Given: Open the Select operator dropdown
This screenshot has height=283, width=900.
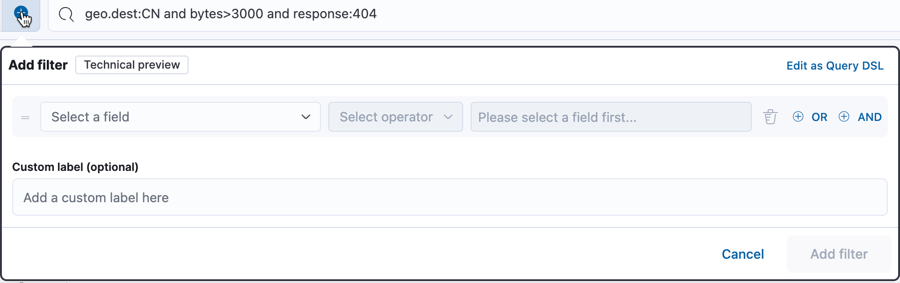Looking at the screenshot, I should tap(396, 117).
